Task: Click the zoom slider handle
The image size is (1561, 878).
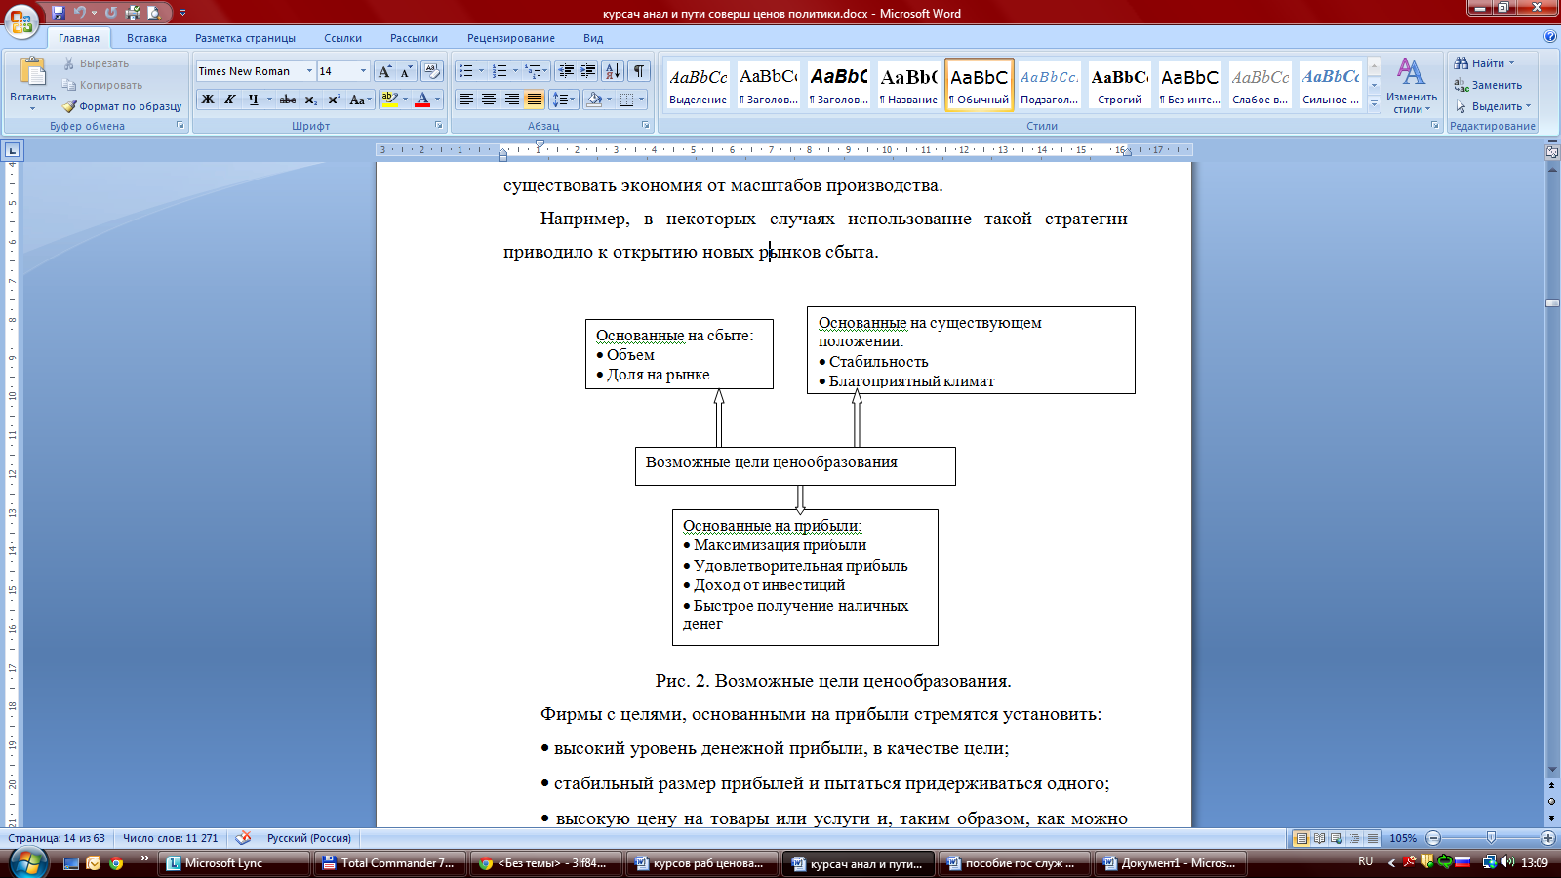Action: pos(1491,838)
